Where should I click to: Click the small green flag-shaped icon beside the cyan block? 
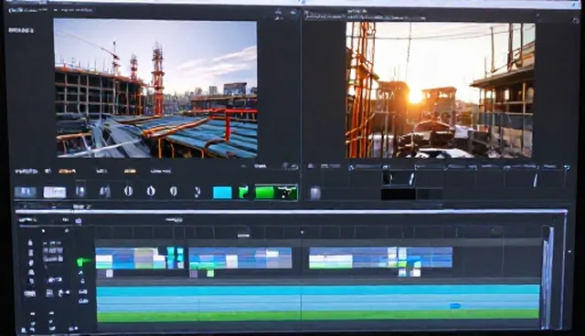[x=244, y=193]
